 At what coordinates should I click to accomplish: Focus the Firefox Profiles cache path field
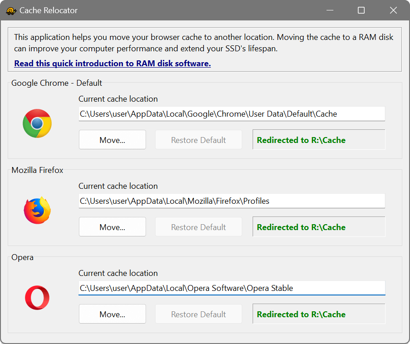click(x=232, y=201)
